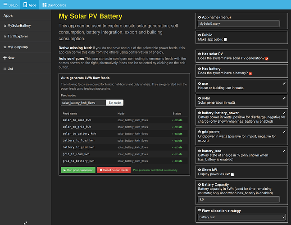Select grid_to_battery_kwh feed row

(124, 161)
